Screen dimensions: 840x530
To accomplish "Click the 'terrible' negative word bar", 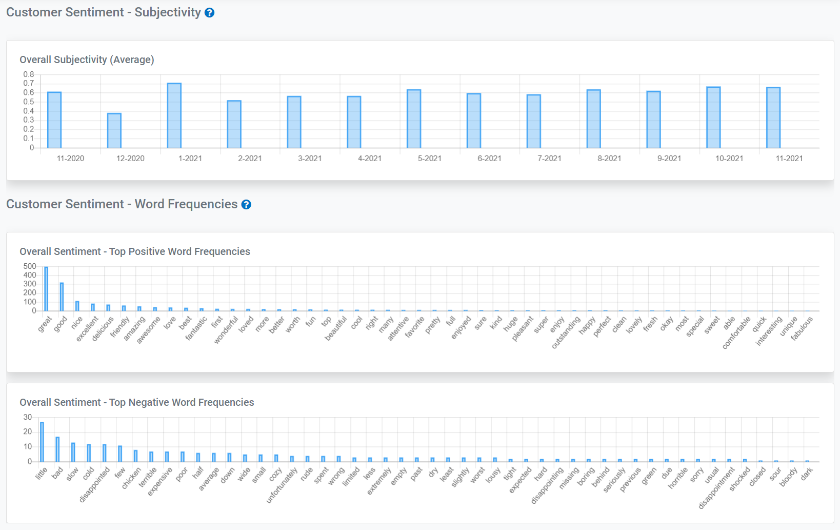I will (151, 457).
